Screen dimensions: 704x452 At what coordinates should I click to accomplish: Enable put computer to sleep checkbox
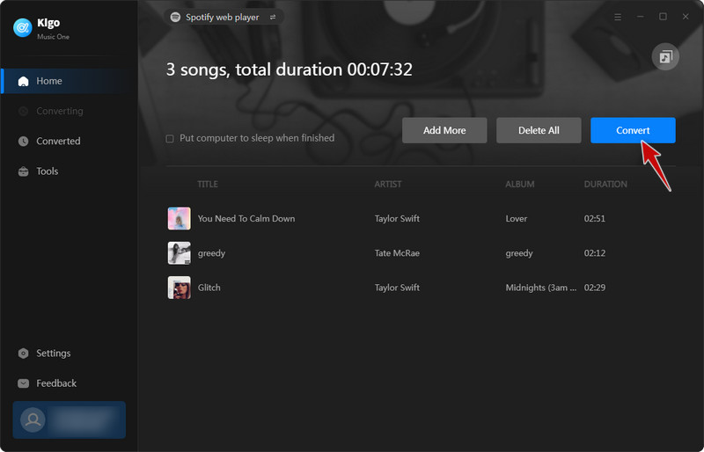pos(170,139)
